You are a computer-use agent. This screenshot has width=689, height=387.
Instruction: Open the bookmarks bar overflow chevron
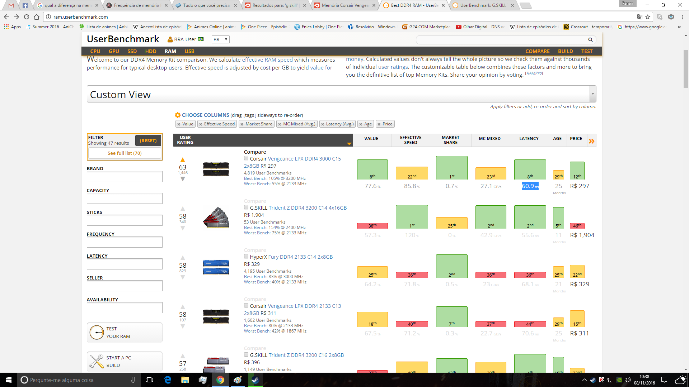679,27
